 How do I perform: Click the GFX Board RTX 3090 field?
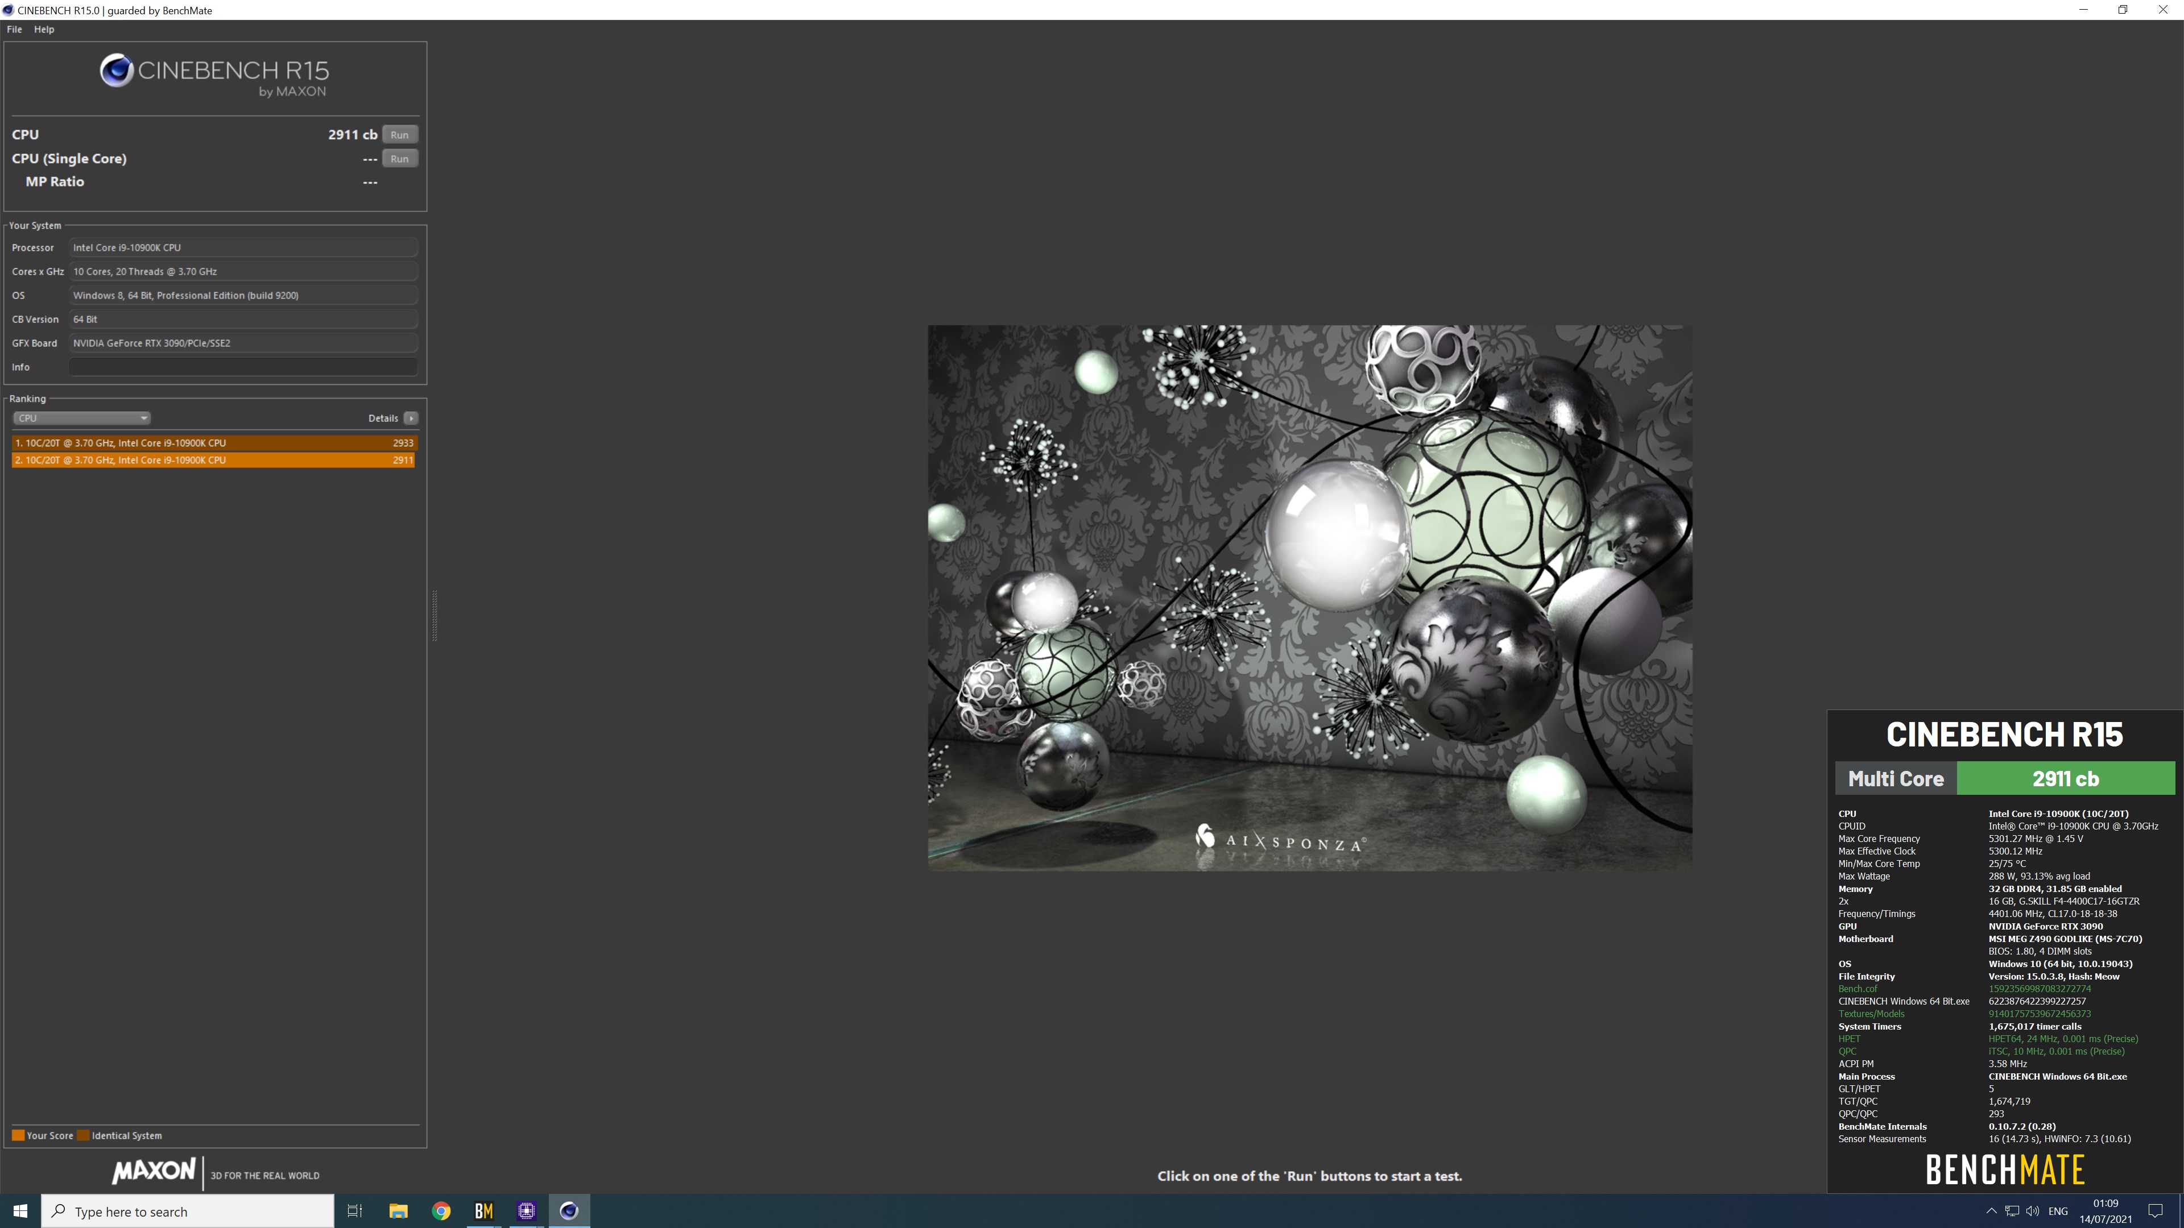click(x=243, y=343)
